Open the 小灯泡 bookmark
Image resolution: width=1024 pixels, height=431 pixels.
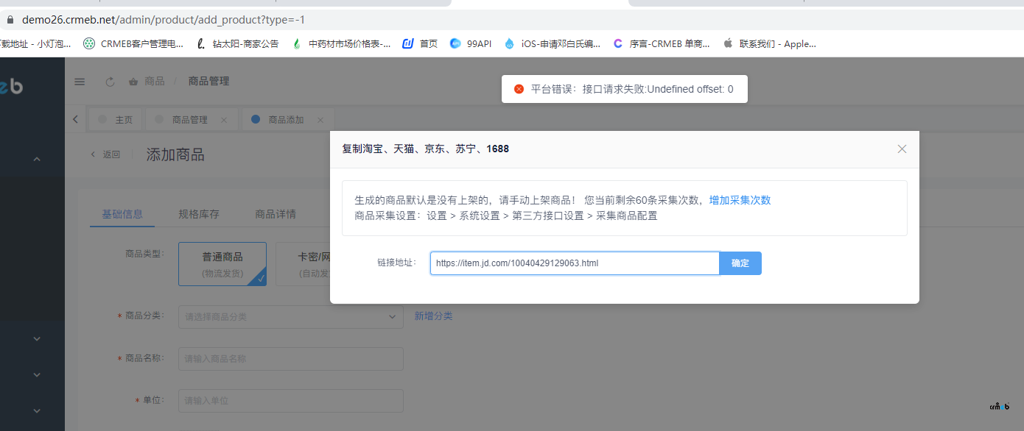click(x=35, y=43)
